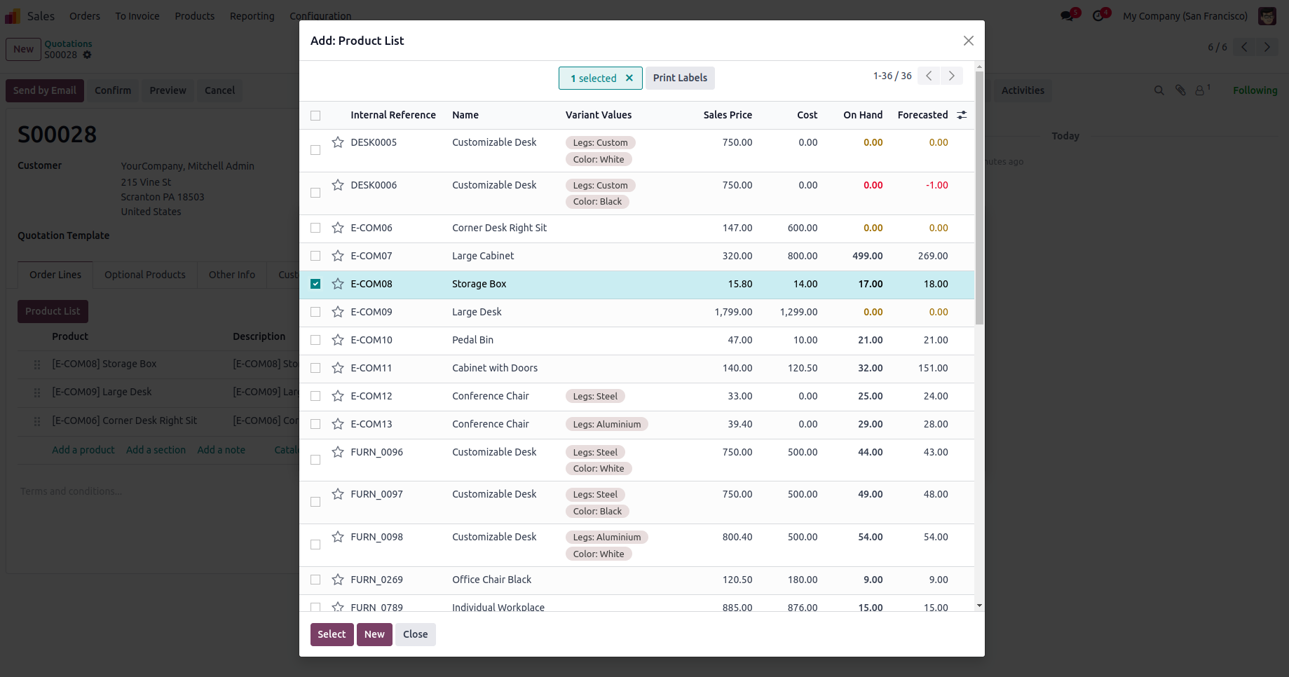Screen dimensions: 1289x677
Task: Check the FURN_0269 row checkbox
Action: (315, 580)
